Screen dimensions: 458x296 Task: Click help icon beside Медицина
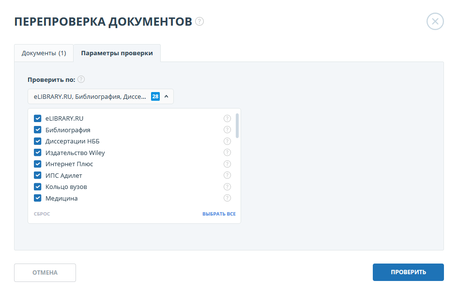227,198
